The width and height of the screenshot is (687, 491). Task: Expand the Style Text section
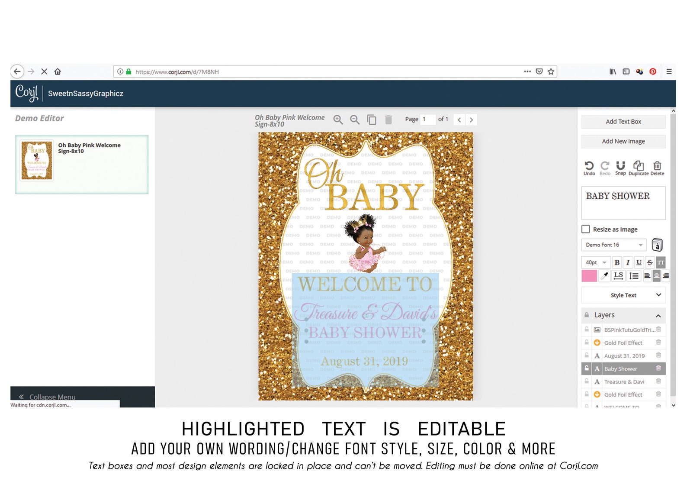click(x=623, y=295)
